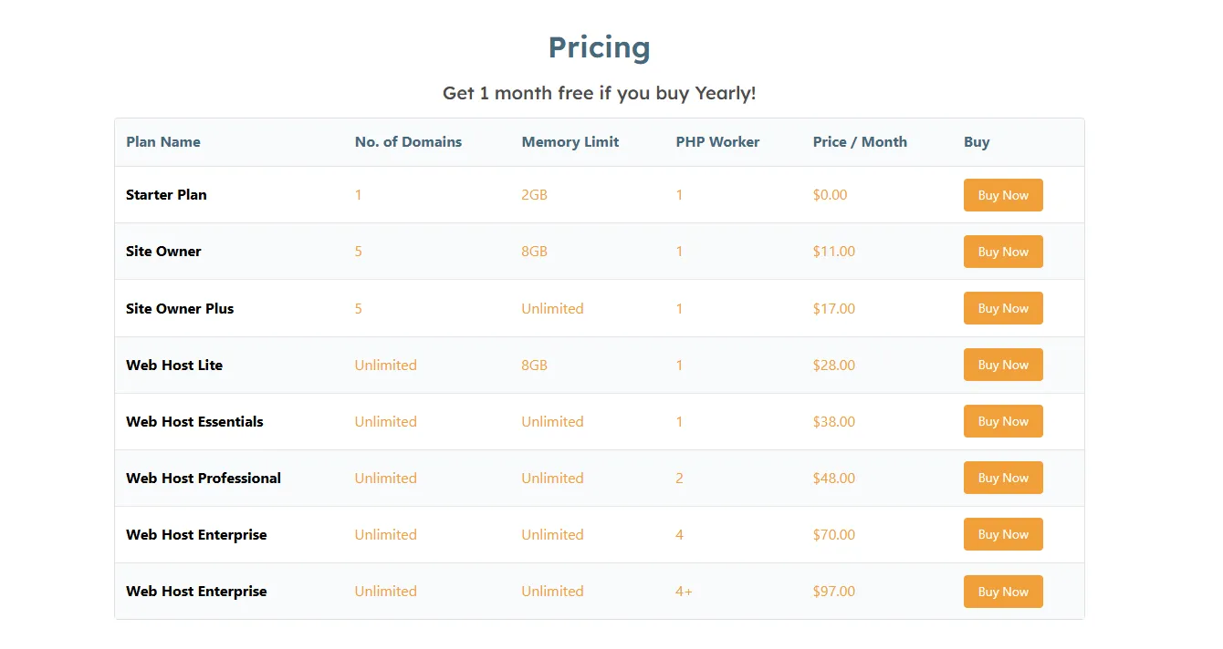Click the Pricing page heading
Image resolution: width=1223 pixels, height=649 pixels.
[x=600, y=46]
